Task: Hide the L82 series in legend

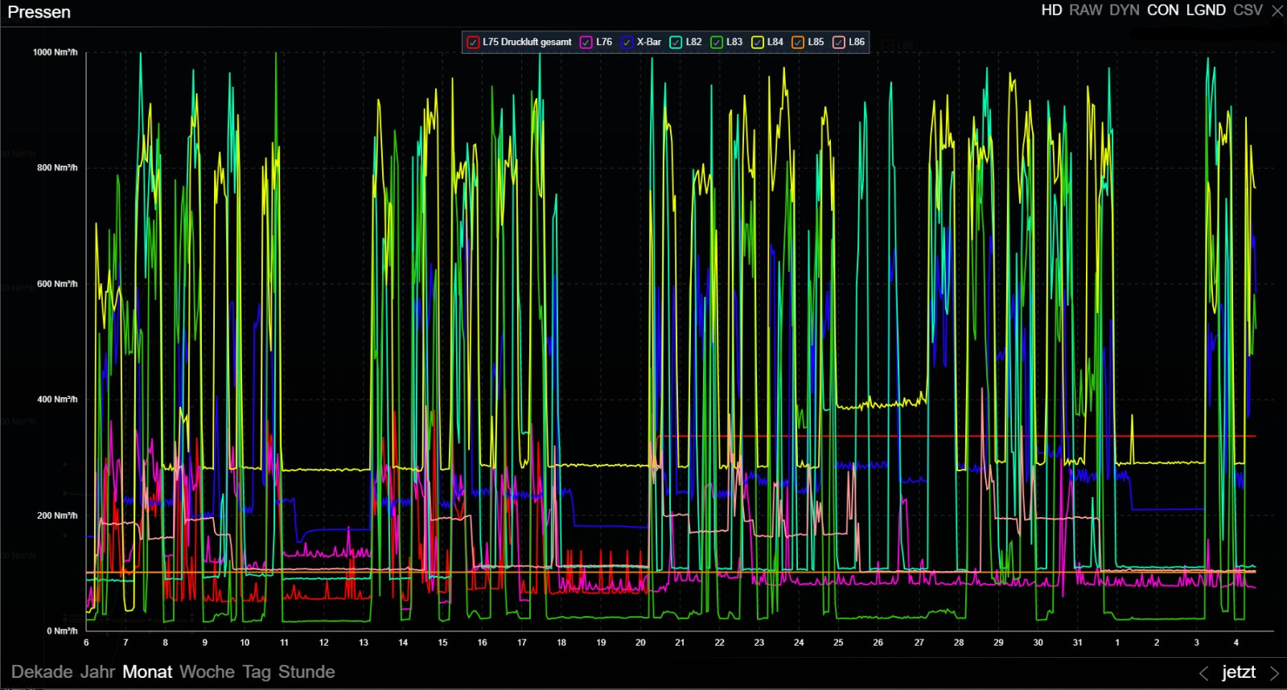Action: click(676, 43)
